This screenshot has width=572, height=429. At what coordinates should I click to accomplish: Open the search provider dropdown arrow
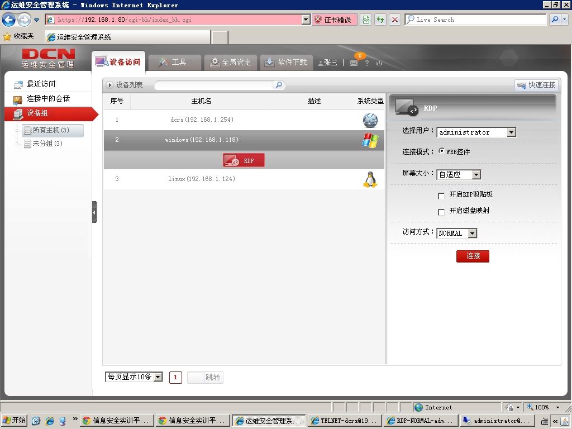[564, 20]
